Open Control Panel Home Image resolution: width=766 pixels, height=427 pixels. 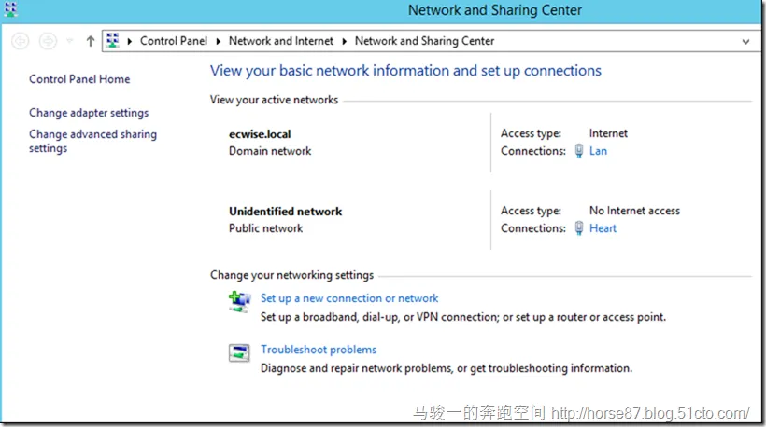[79, 79]
